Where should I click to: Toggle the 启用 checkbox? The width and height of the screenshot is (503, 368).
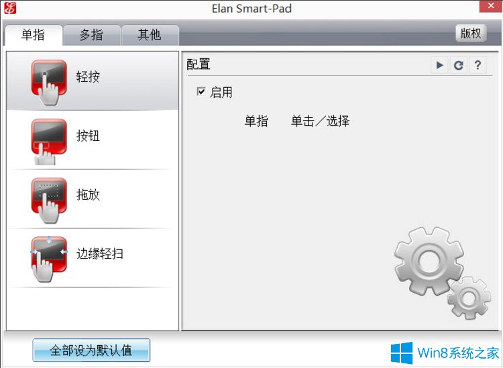pyautogui.click(x=201, y=92)
